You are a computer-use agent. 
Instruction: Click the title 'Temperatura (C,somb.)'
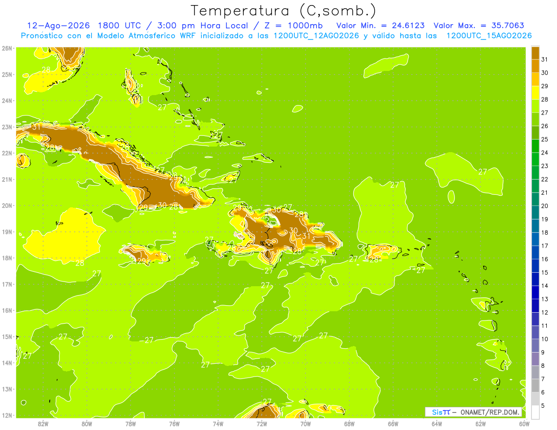pos(283,11)
